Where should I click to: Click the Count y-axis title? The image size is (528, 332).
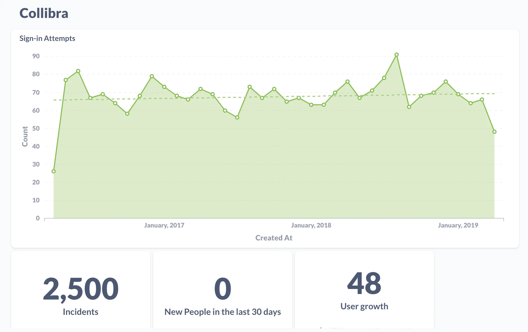point(25,136)
